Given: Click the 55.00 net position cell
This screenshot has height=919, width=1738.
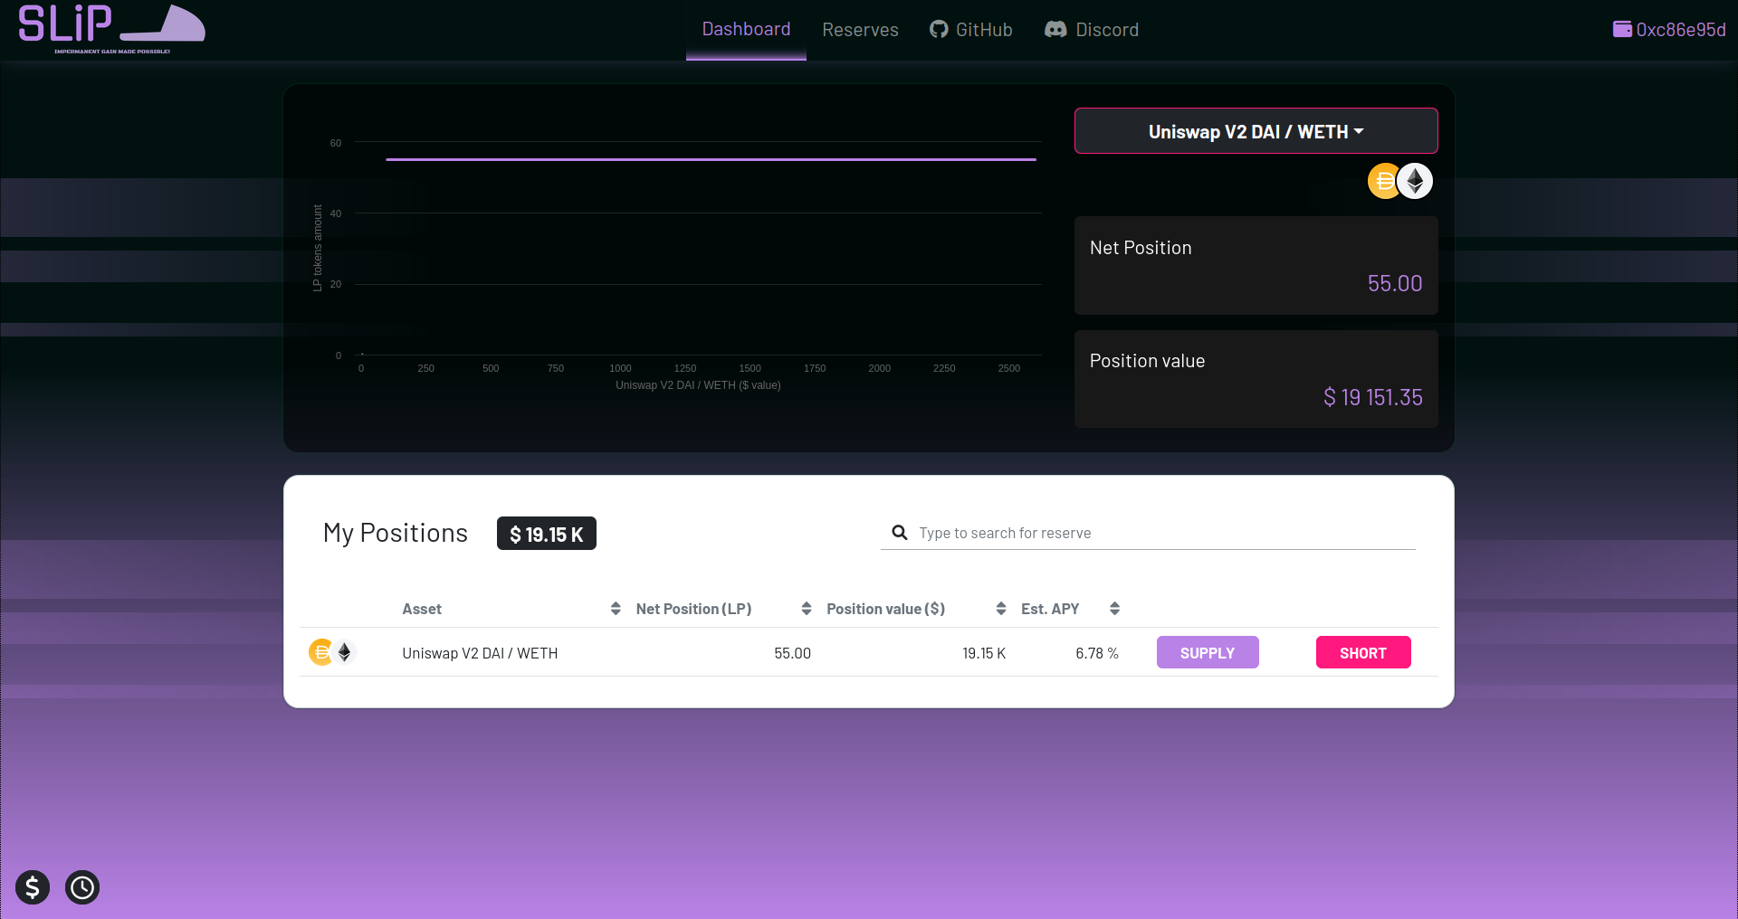Looking at the screenshot, I should click(792, 653).
